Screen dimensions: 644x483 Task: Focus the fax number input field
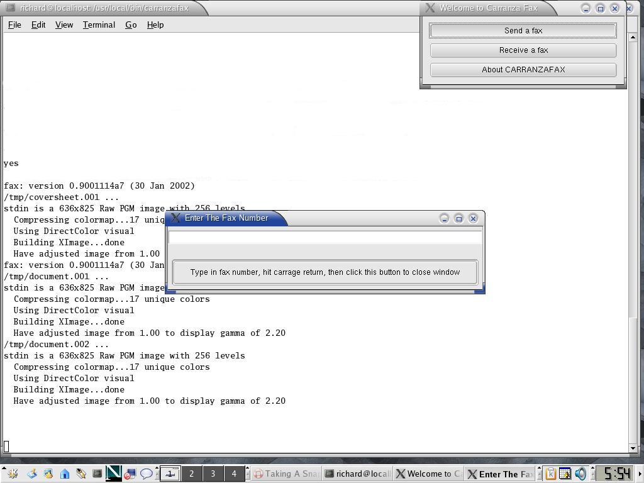[325, 237]
